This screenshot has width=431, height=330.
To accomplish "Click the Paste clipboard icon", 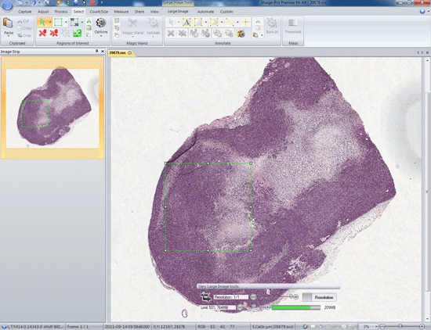I will 9,23.
